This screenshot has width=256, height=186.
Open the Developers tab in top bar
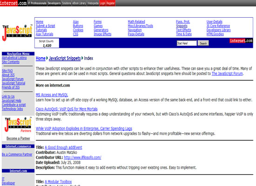54,3
